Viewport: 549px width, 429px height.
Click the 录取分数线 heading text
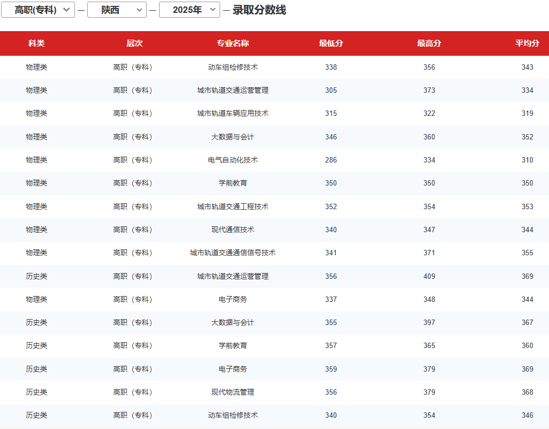[x=259, y=10]
